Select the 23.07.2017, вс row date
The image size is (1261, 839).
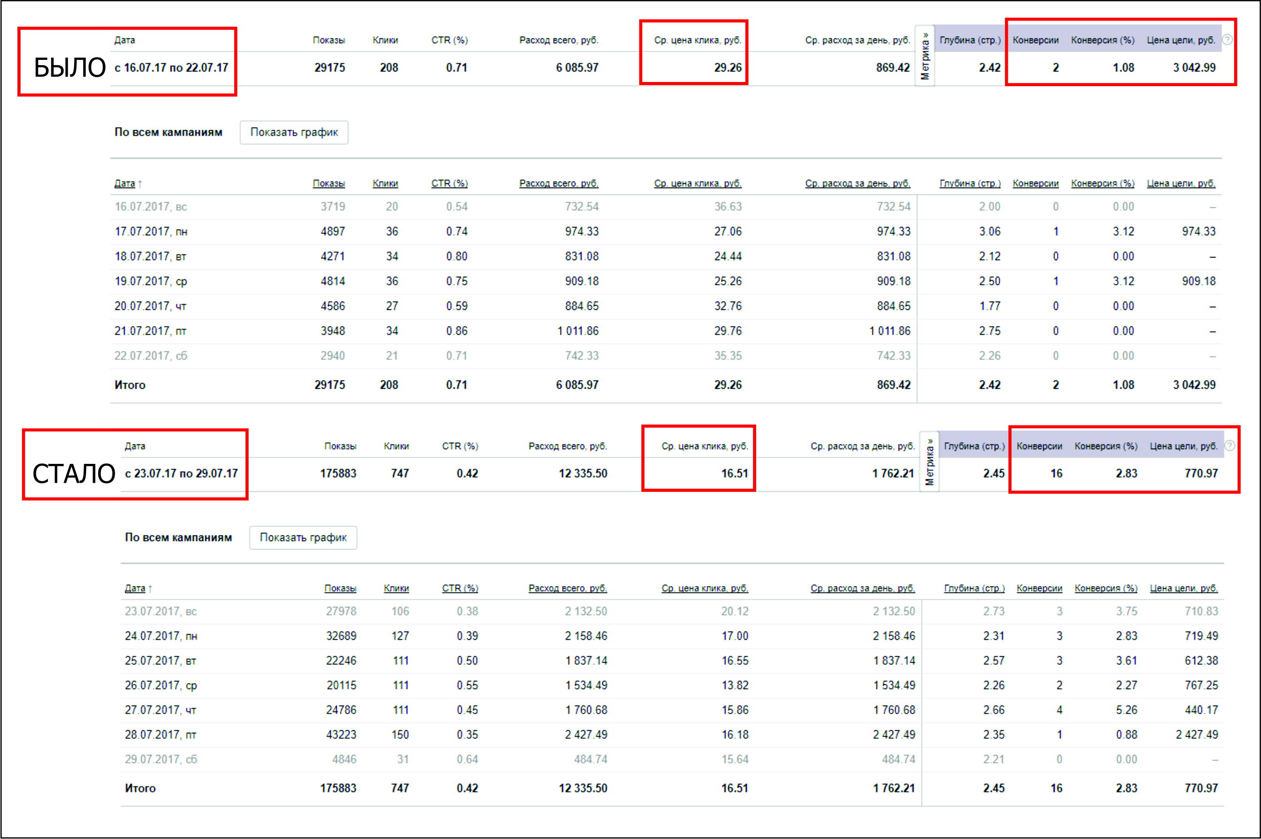tap(161, 611)
